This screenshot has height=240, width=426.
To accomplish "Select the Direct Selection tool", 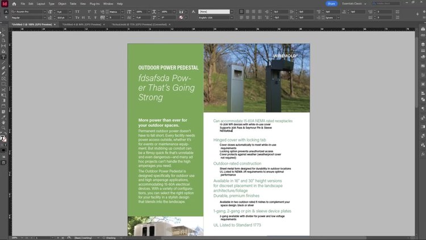I will tap(3, 35).
